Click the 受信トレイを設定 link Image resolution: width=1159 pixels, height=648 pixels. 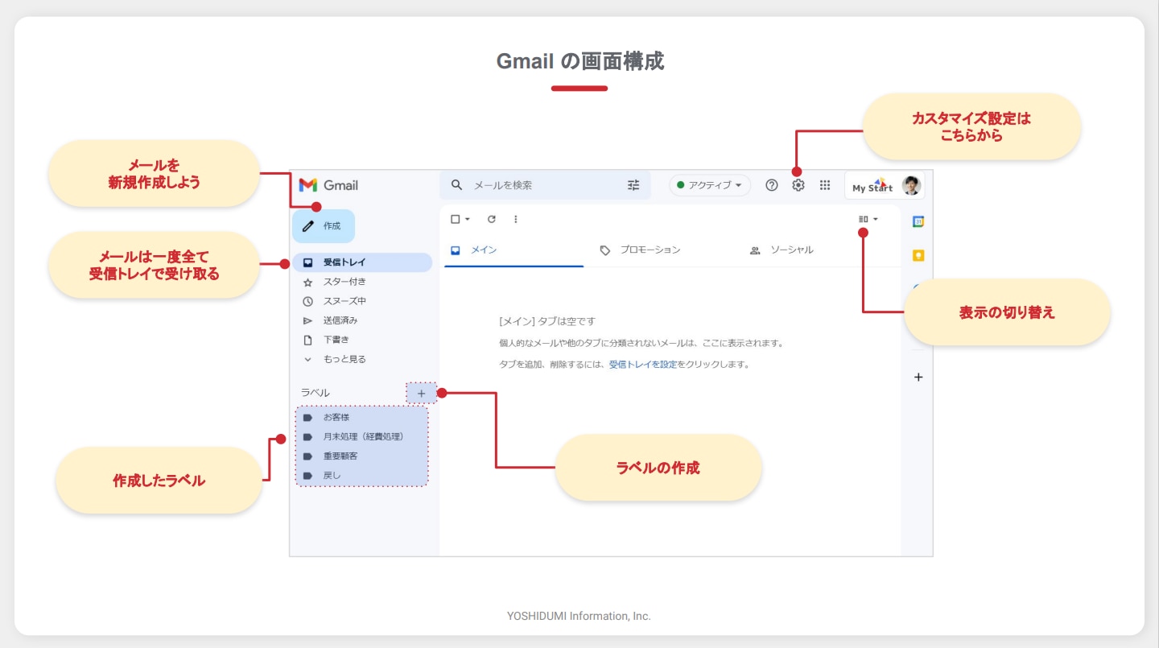(643, 365)
